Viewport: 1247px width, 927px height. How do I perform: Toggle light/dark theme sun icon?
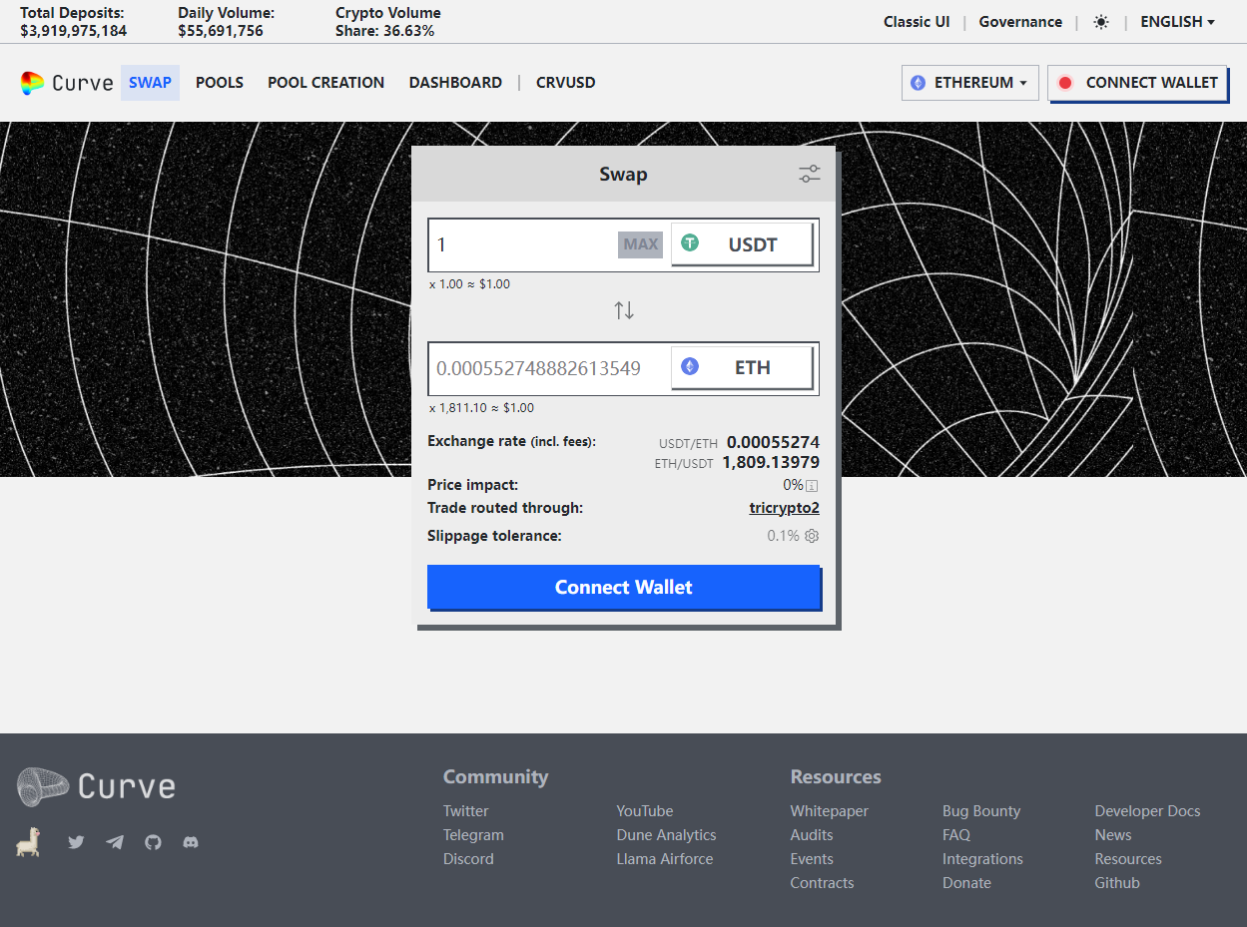1101,22
